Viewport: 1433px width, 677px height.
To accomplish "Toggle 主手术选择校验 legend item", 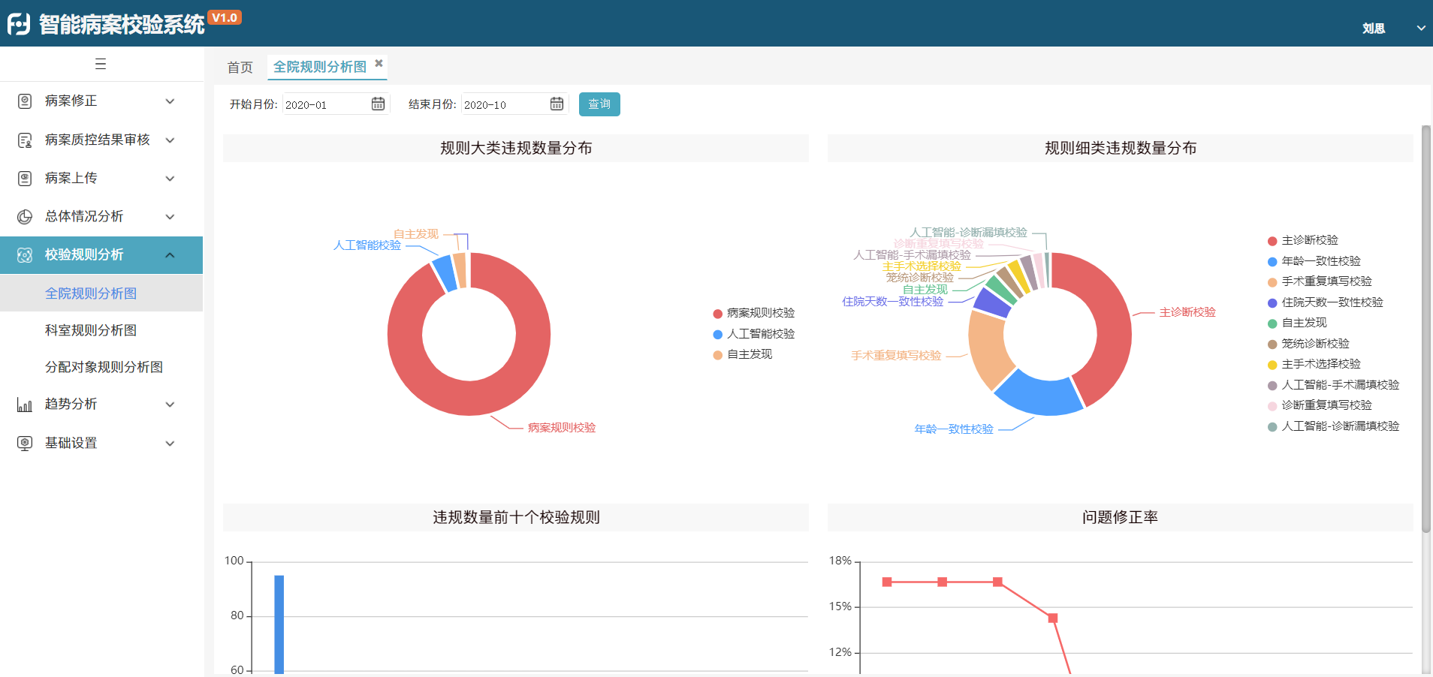I will 1314,364.
